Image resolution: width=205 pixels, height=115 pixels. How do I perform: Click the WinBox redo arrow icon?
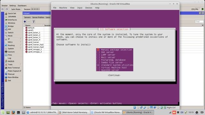click(7, 9)
